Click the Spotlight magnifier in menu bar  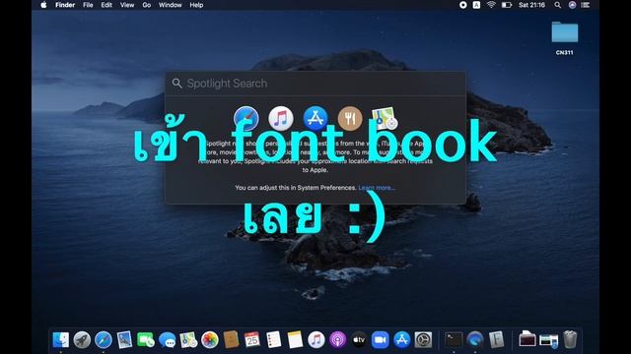point(557,5)
